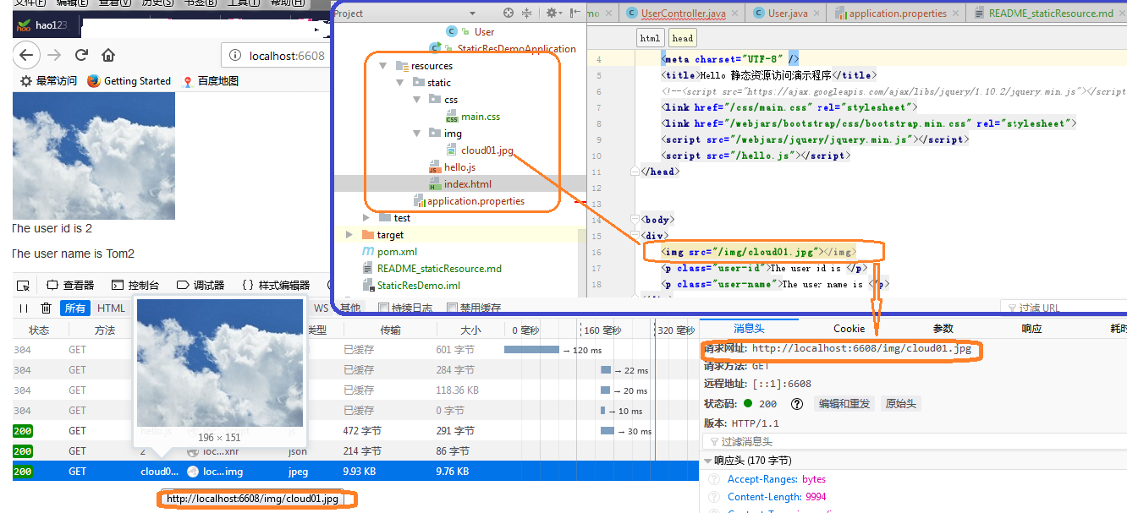Click the hello.js file icon

click(435, 167)
